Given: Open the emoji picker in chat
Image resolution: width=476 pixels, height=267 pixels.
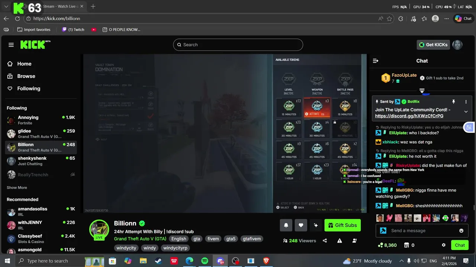Looking at the screenshot, I should point(461,231).
